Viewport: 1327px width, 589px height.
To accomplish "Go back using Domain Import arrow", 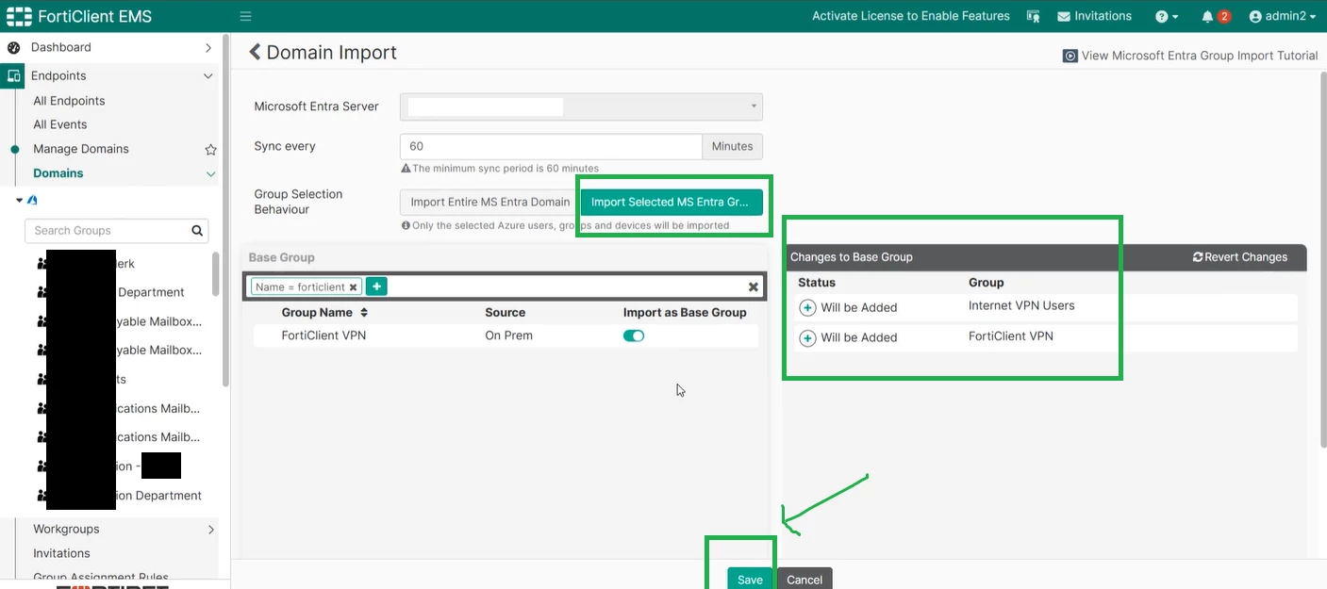I will coord(255,52).
